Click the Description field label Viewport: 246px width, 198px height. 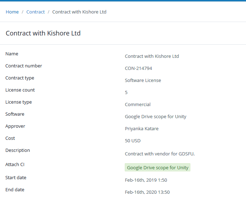coord(18,150)
